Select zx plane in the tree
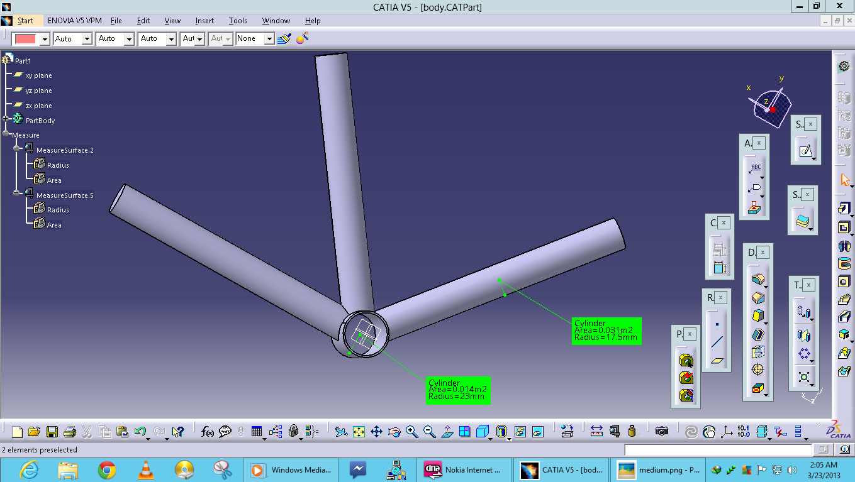 point(38,106)
